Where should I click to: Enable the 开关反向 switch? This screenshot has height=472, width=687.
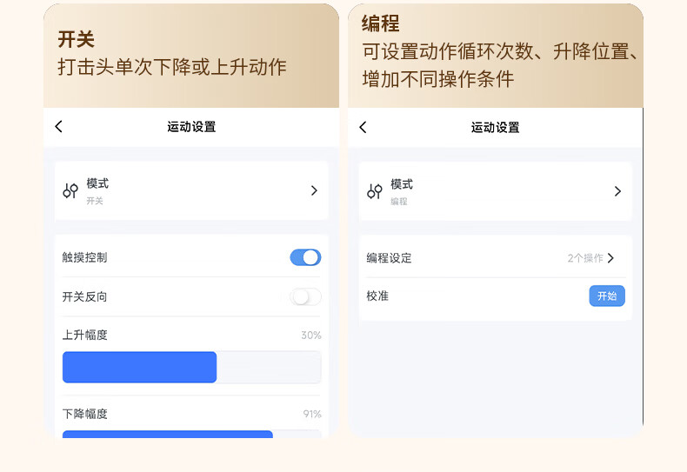pyautogui.click(x=305, y=296)
